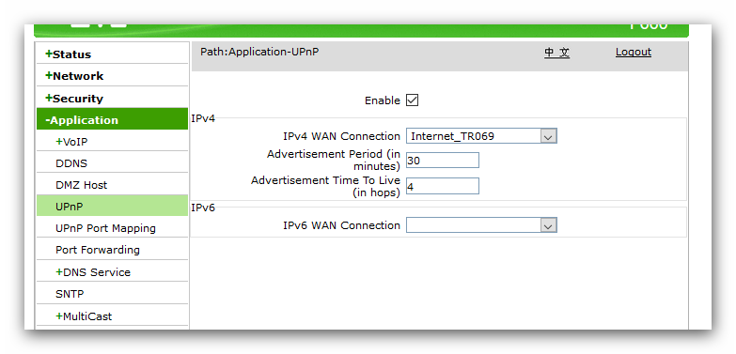
Task: Click the Logout link
Action: tap(634, 52)
